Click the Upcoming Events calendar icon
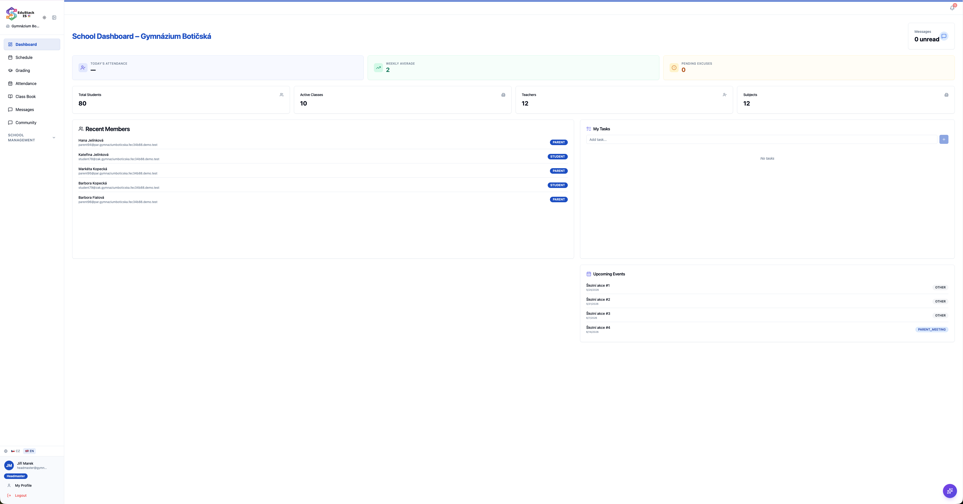The width and height of the screenshot is (963, 504). point(589,274)
